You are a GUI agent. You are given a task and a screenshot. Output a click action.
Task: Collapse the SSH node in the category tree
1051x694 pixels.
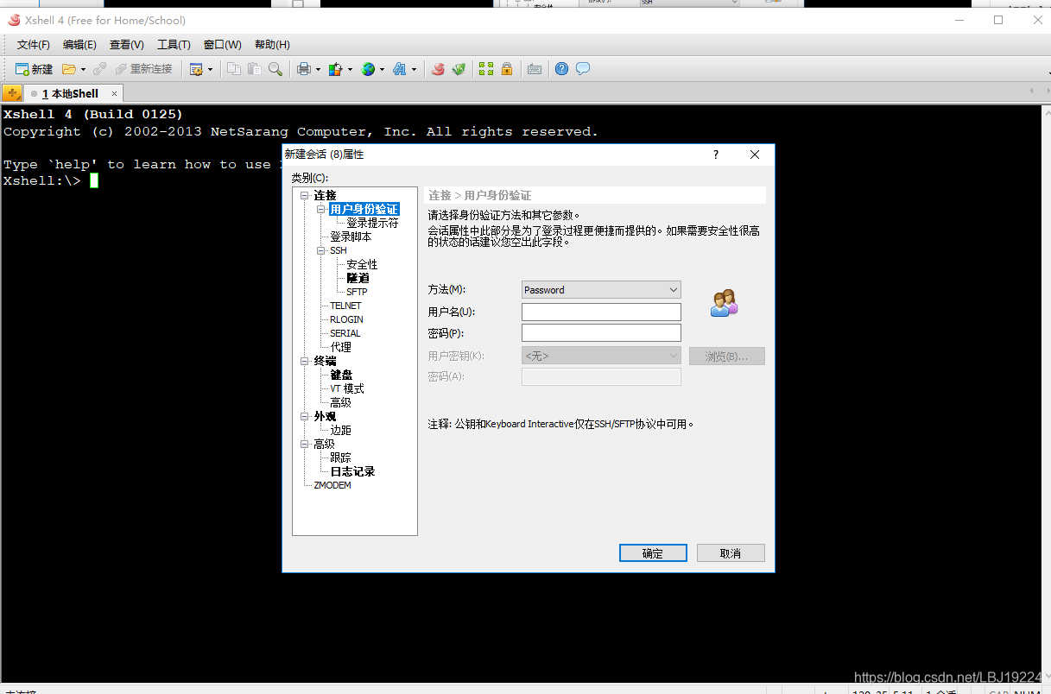[x=321, y=250]
